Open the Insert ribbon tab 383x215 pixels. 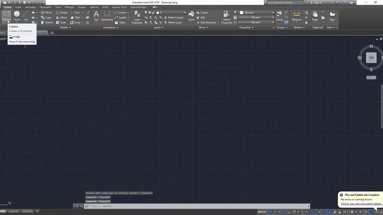click(18, 7)
